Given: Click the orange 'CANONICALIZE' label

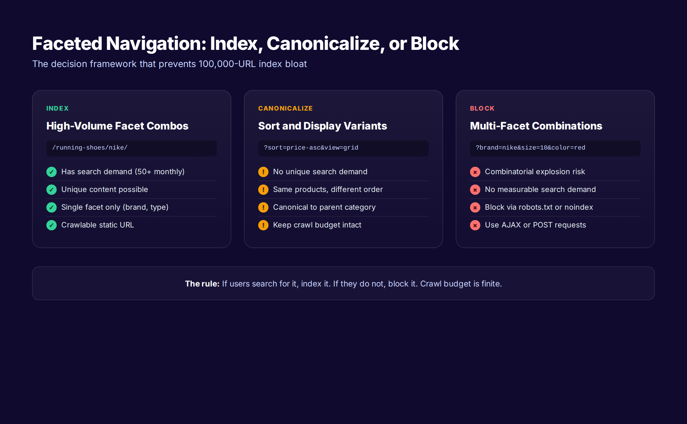Looking at the screenshot, I should click(x=285, y=109).
